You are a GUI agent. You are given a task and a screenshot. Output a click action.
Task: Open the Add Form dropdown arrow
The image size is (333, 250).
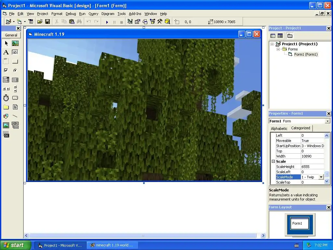pyautogui.click(x=25, y=21)
